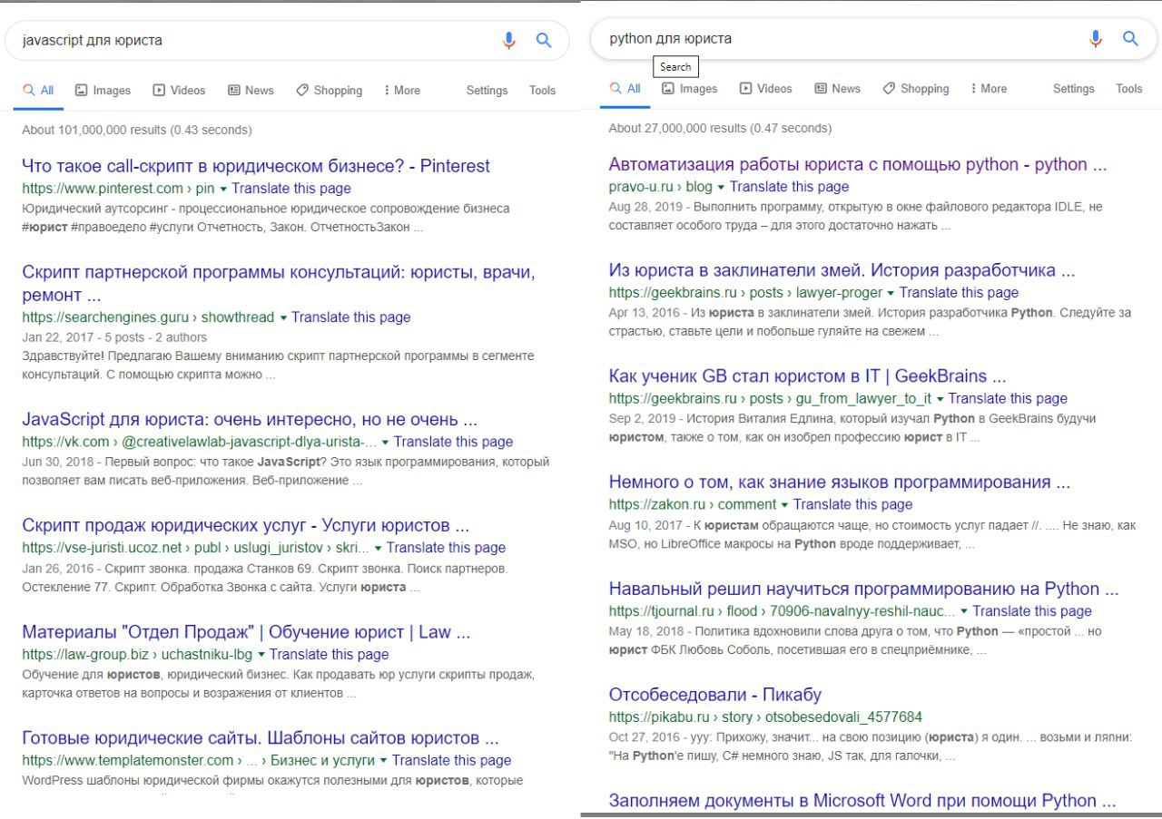Open 'Скрипт партнерской программы консультаций' result

pyautogui.click(x=279, y=284)
